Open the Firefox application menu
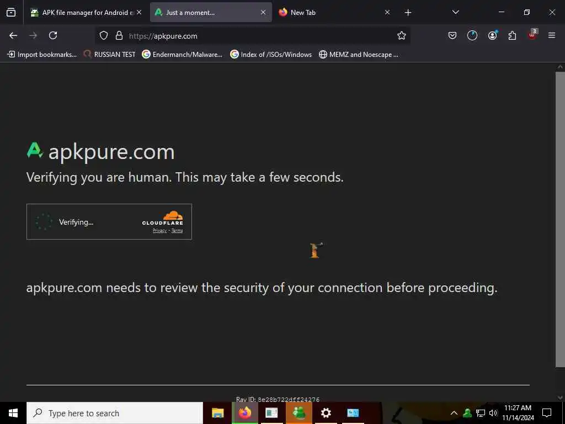This screenshot has height=424, width=565. (552, 35)
